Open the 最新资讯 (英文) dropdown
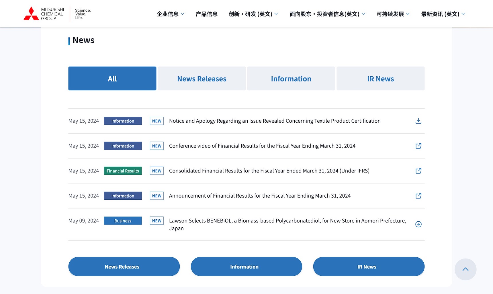Viewport: 493px width, 294px height. [x=443, y=14]
